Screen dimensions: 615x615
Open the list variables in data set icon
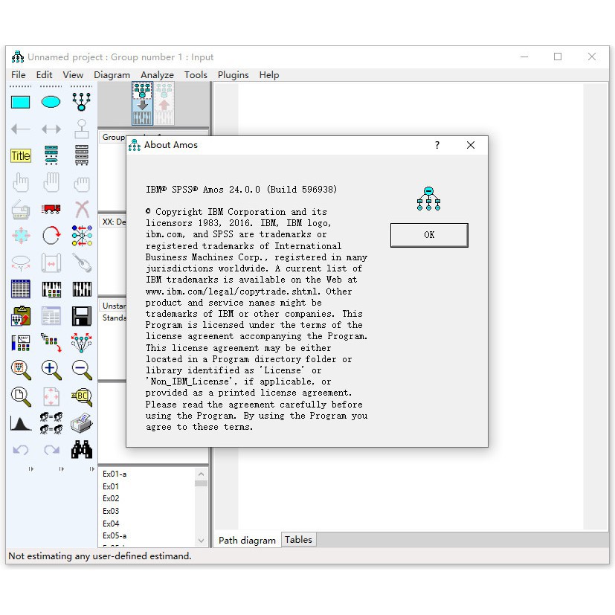pos(82,155)
